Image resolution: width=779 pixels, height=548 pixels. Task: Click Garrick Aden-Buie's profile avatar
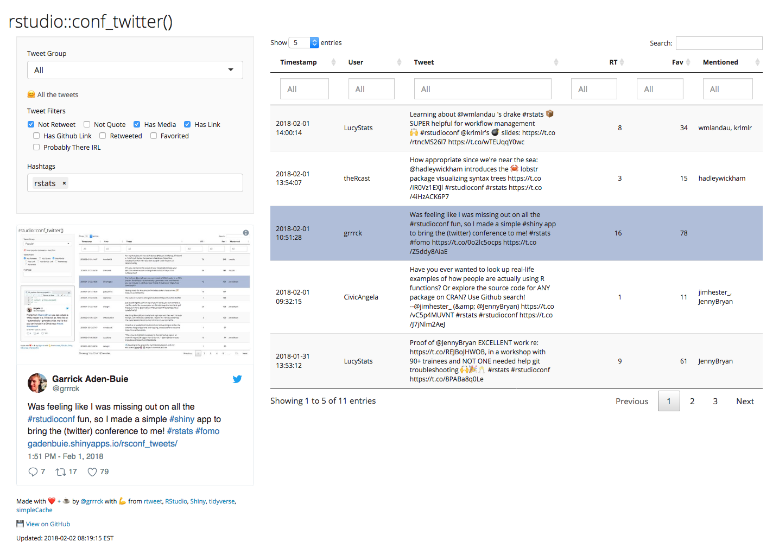point(37,383)
